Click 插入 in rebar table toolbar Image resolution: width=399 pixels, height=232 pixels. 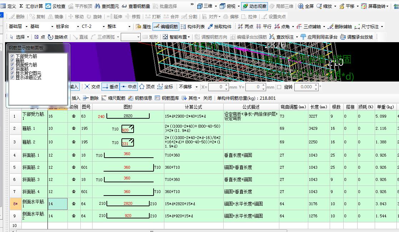76,98
